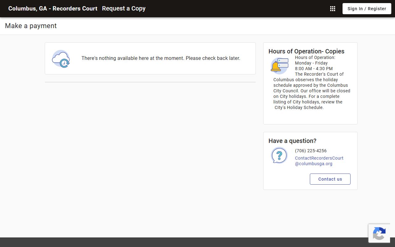Click the 8:00 AM - 4:30 PM text
395x247 pixels.
point(314,69)
